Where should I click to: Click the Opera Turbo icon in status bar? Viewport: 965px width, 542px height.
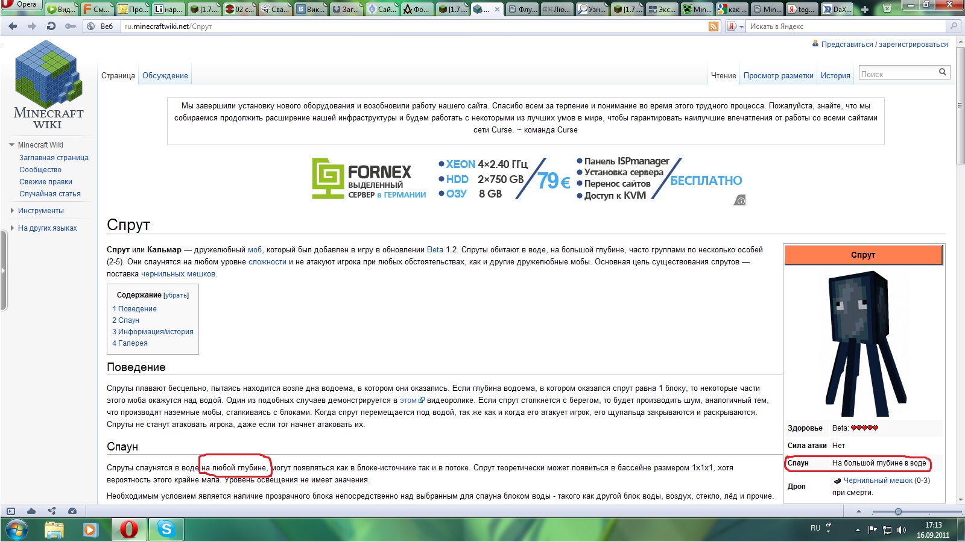72,511
